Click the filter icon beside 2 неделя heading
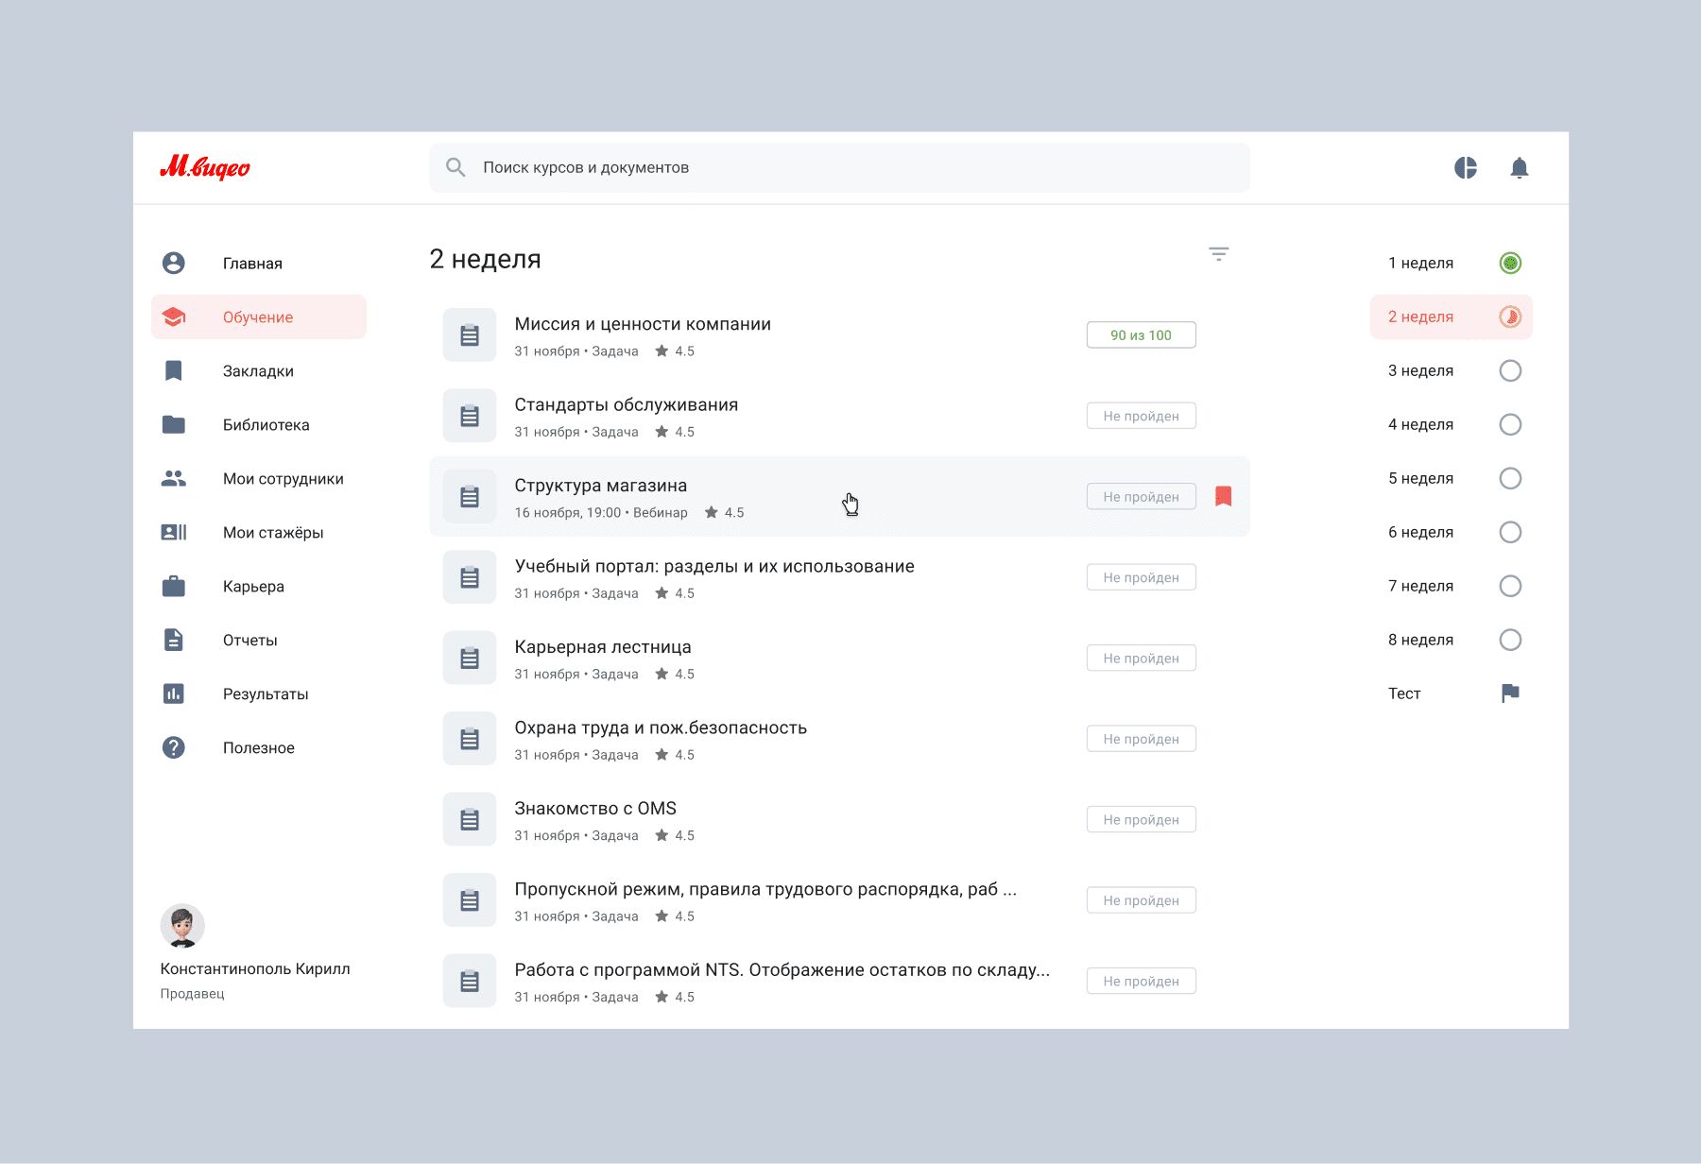Screen dimensions: 1701x1164 click(x=1218, y=254)
